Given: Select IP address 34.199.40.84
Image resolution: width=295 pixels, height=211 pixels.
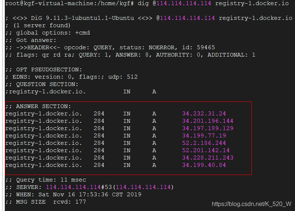Looking at the screenshot, I should pyautogui.click(x=204, y=165).
